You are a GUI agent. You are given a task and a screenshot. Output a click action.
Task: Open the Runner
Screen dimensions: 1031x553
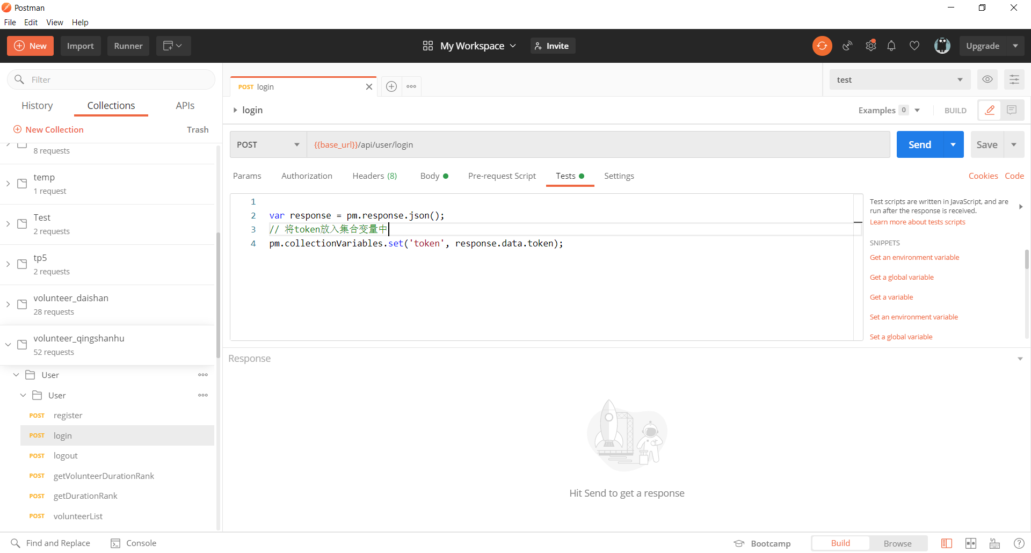[x=128, y=46]
